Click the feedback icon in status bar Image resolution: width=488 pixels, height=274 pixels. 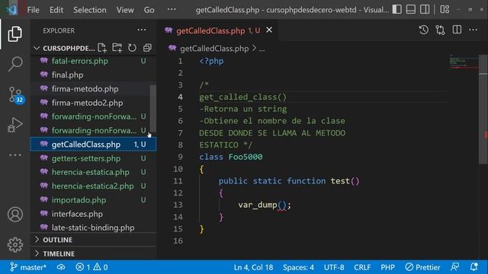454,267
